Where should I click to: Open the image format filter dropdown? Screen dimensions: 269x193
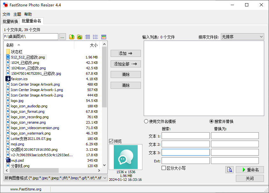click(55, 178)
